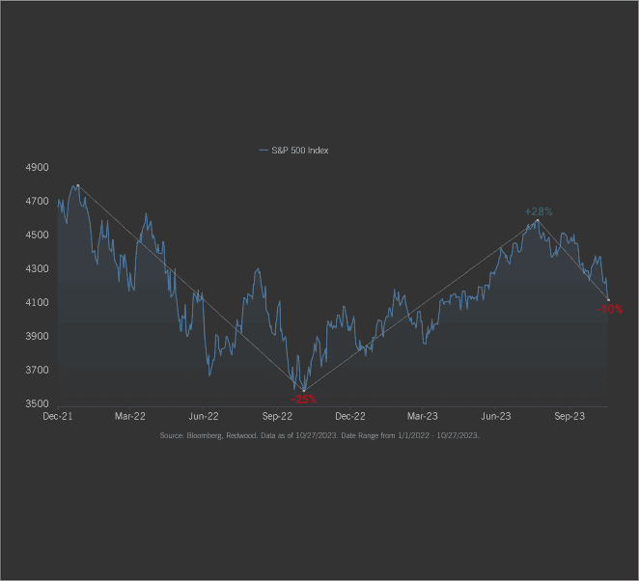
Task: Click the S&P 500 Index legend label
Action: (x=299, y=151)
